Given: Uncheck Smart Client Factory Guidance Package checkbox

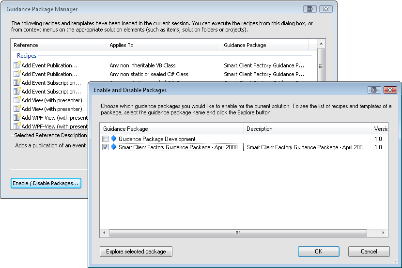Looking at the screenshot, I should coord(106,147).
